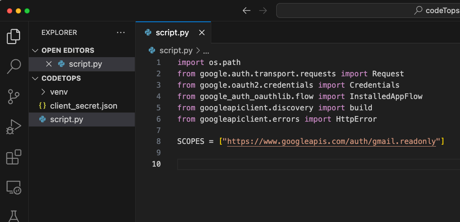Screen dimensions: 460x222
Task: Click the Python icon on script.py tab
Action: pyautogui.click(x=148, y=33)
